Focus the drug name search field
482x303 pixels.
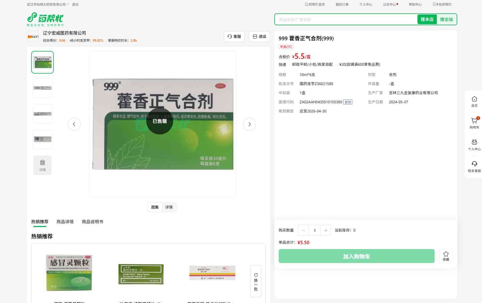346,20
